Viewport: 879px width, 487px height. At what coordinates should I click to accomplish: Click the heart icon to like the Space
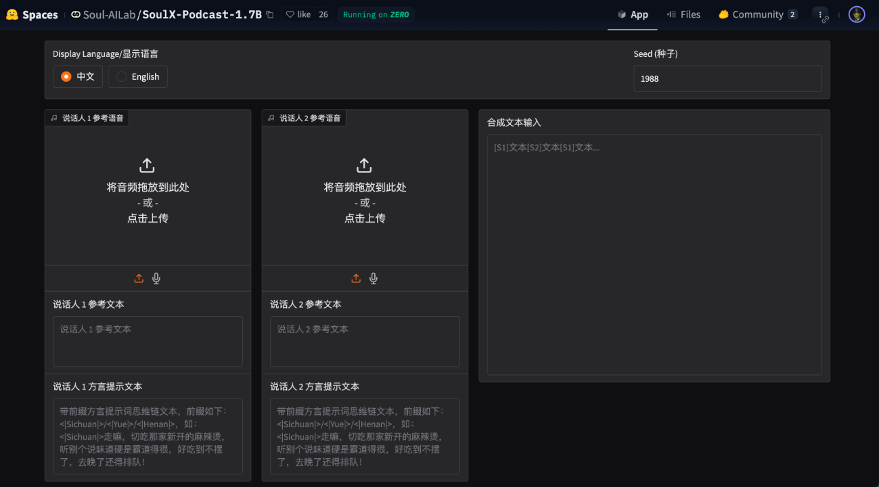[291, 14]
